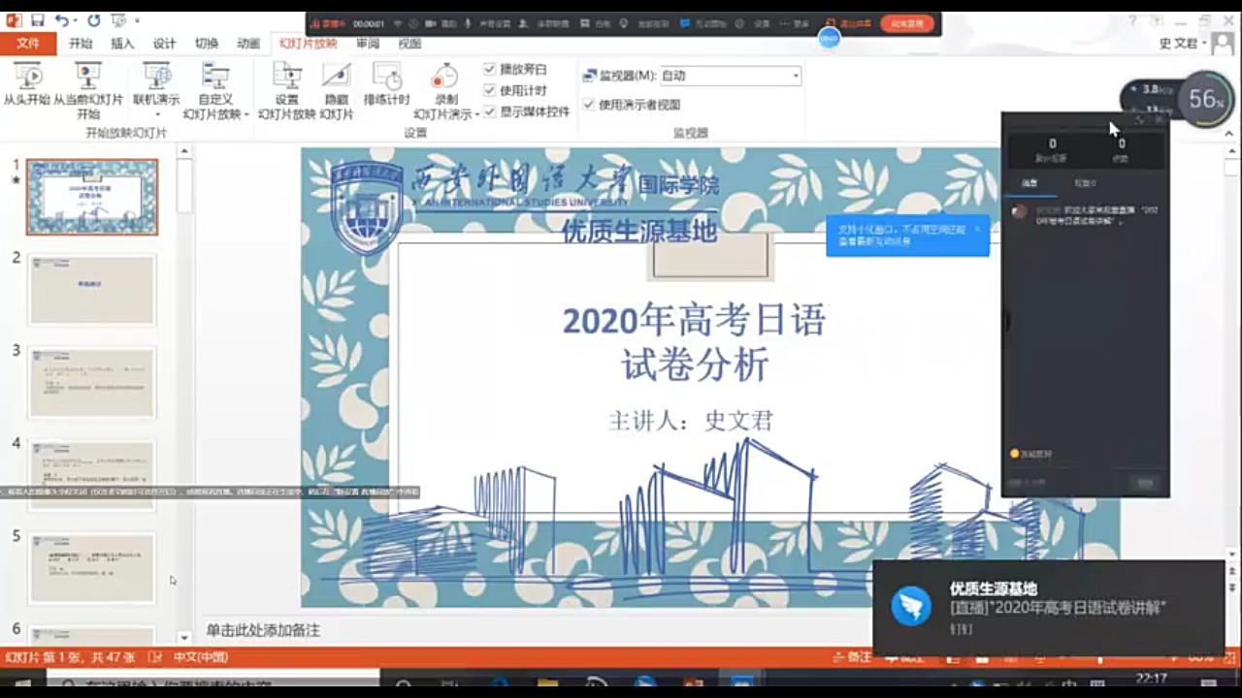Start slideshow from current slide icon

87,77
